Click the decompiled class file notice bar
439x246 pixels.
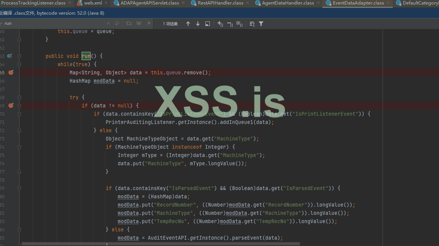click(x=220, y=13)
